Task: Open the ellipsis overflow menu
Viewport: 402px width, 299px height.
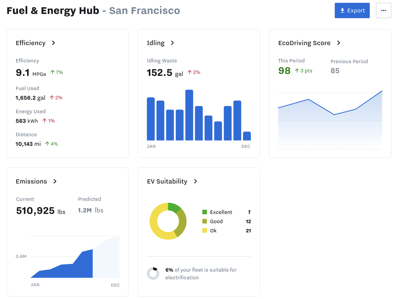Action: [383, 10]
